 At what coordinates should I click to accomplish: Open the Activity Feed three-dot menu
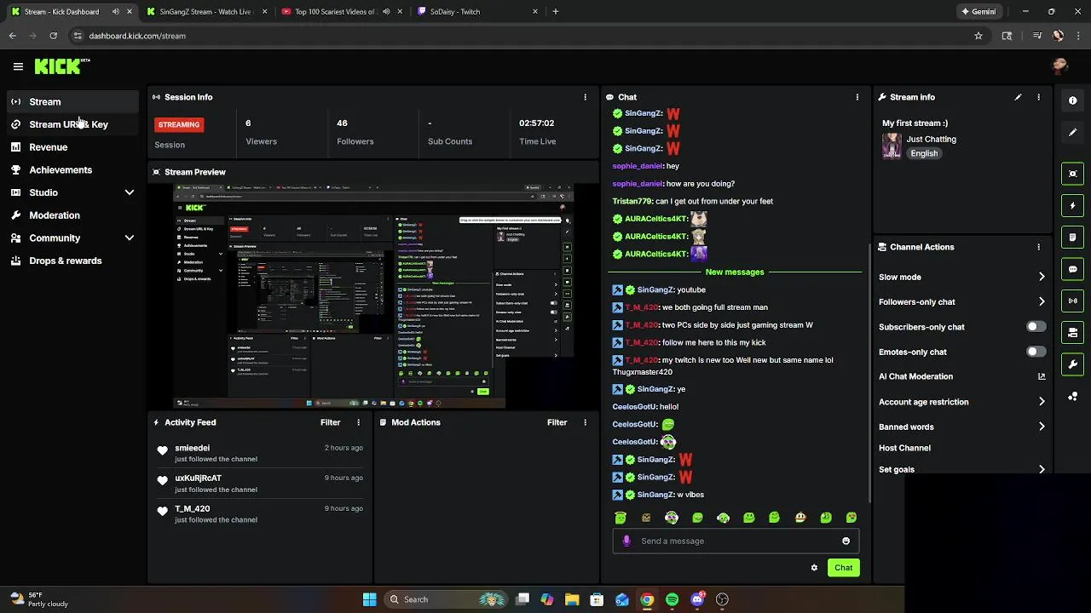pyautogui.click(x=358, y=422)
